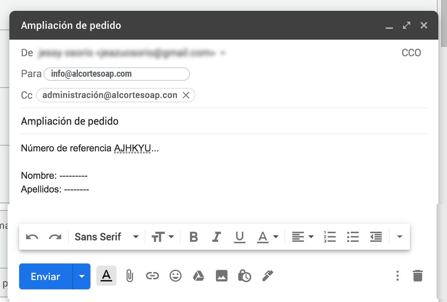Expand compose window to full screen
The width and height of the screenshot is (447, 302).
click(x=407, y=25)
